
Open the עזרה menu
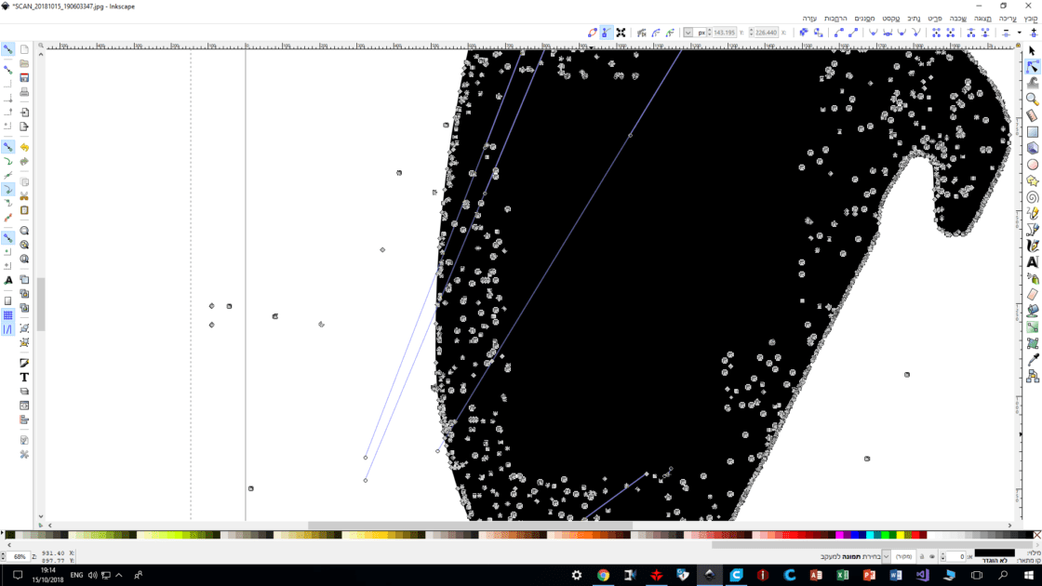(x=809, y=19)
